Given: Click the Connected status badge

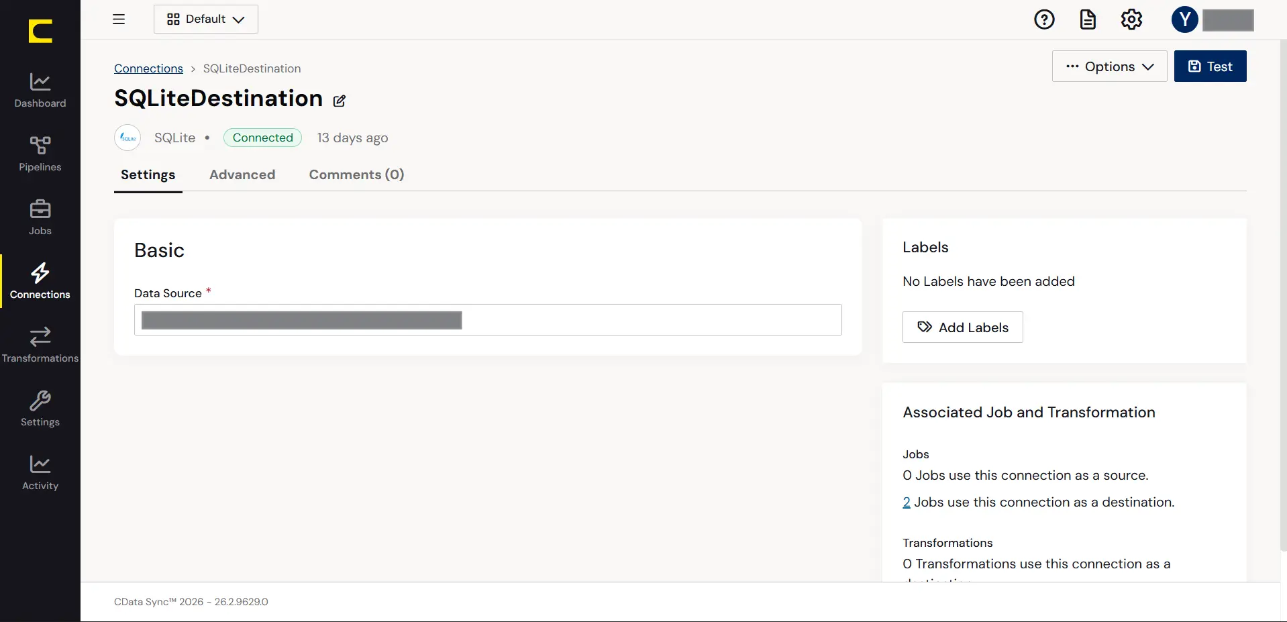Looking at the screenshot, I should (262, 138).
